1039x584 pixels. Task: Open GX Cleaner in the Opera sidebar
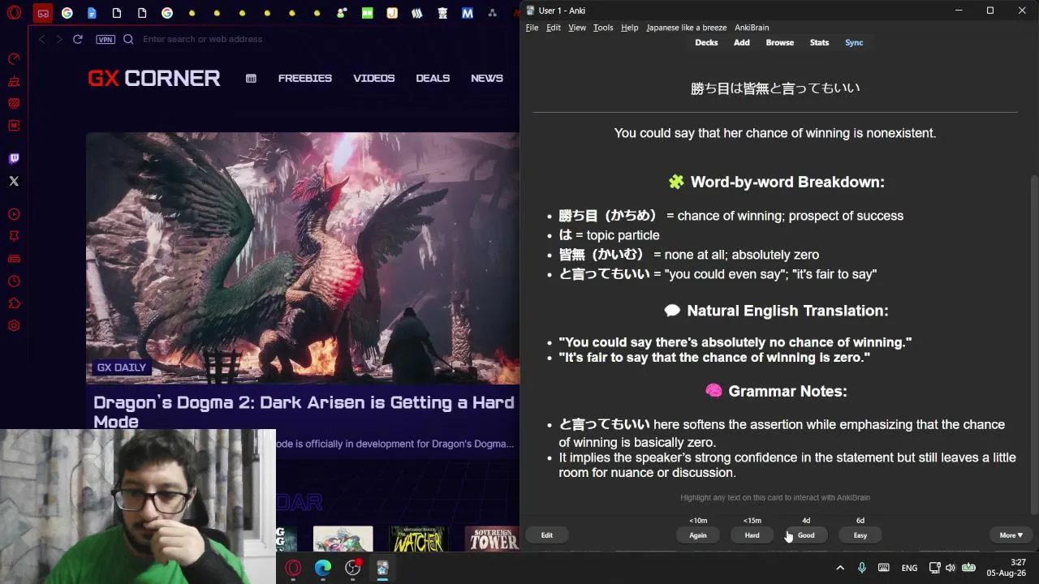click(x=14, y=81)
